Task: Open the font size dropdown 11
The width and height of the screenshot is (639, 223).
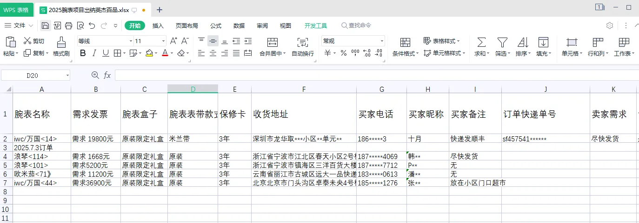Action: click(x=163, y=41)
